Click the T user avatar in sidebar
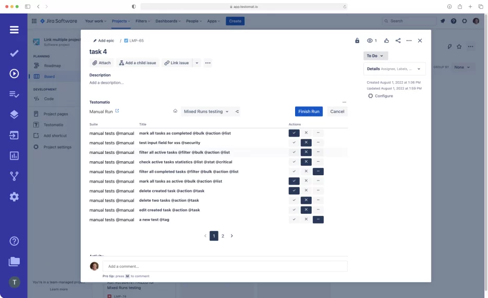 pos(14,282)
